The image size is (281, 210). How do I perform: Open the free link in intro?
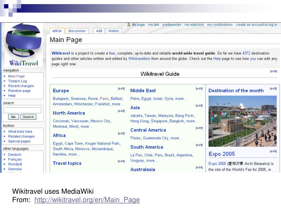click(x=112, y=53)
